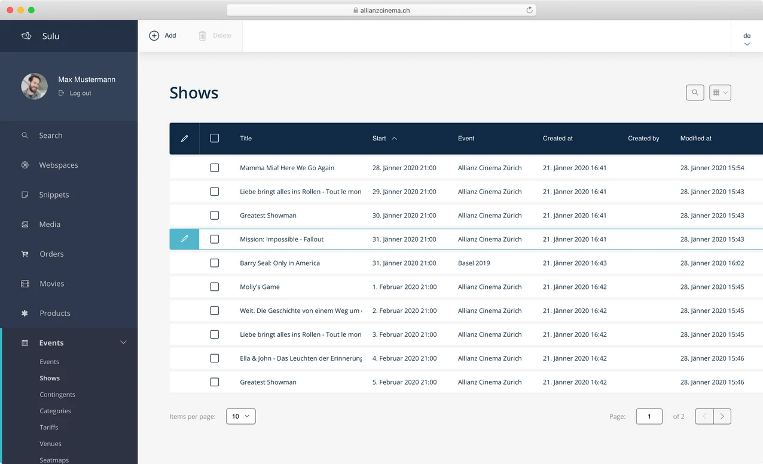Open the search magnifier above the table
Screen dimensions: 763x464
(x=694, y=93)
